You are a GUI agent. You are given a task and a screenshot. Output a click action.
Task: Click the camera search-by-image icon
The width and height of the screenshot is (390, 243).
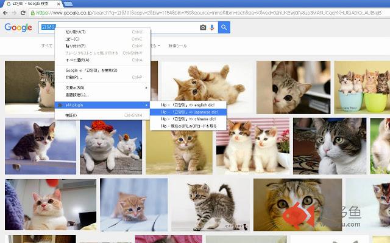[x=203, y=27]
